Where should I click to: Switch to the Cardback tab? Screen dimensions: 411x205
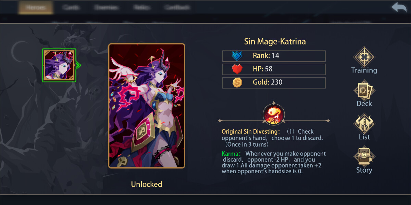177,8
